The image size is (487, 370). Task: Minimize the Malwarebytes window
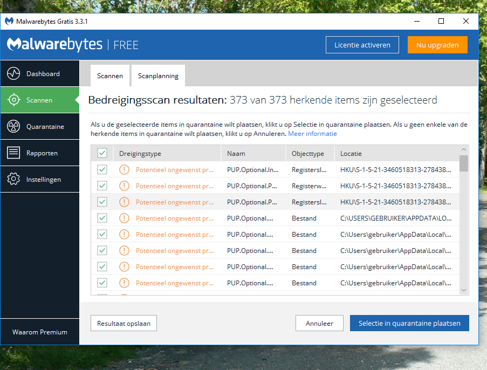point(417,21)
